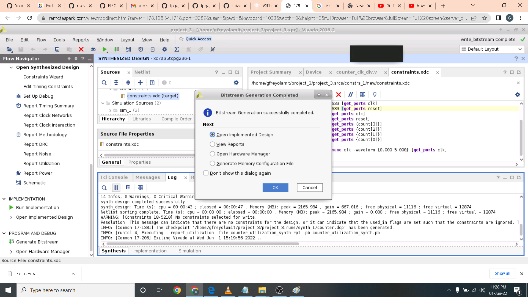Click the Log panel's horizontal scrollbar
The width and height of the screenshot is (528, 297).
tap(203, 244)
